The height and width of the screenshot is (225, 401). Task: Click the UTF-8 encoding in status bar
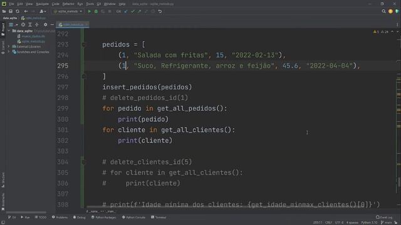coord(340,222)
